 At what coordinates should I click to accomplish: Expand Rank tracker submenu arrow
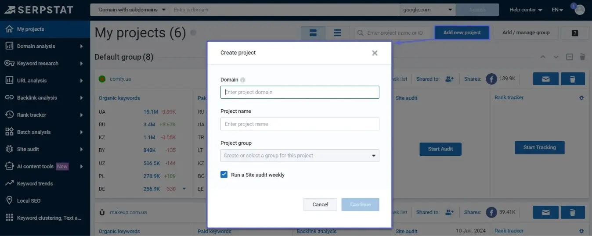[x=82, y=115]
